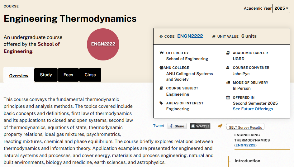Click the tag icon beside AREAS OF INTEREST
The width and height of the screenshot is (294, 167).
(161, 103)
